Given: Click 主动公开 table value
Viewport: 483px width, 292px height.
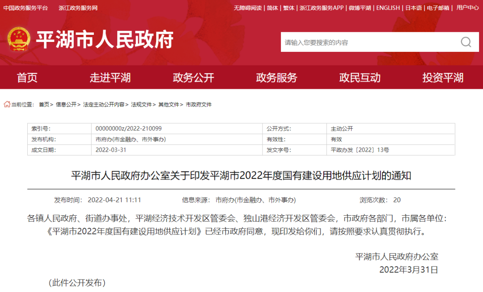Looking at the screenshot, I should [342, 129].
